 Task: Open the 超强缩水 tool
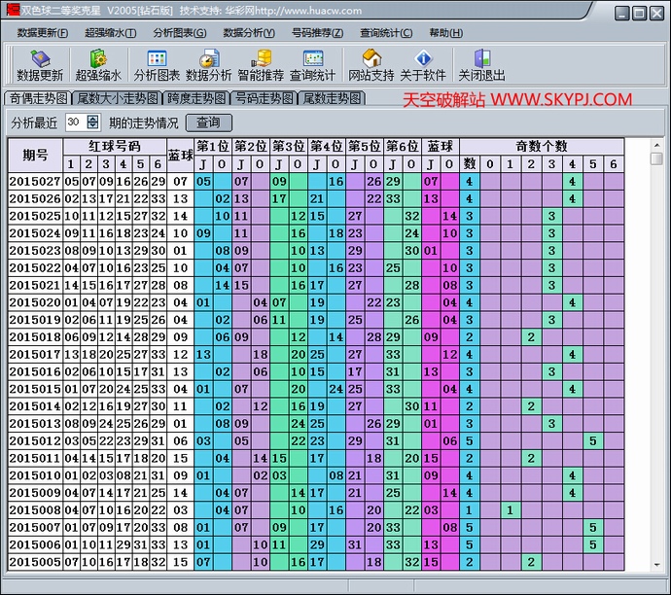[x=98, y=65]
